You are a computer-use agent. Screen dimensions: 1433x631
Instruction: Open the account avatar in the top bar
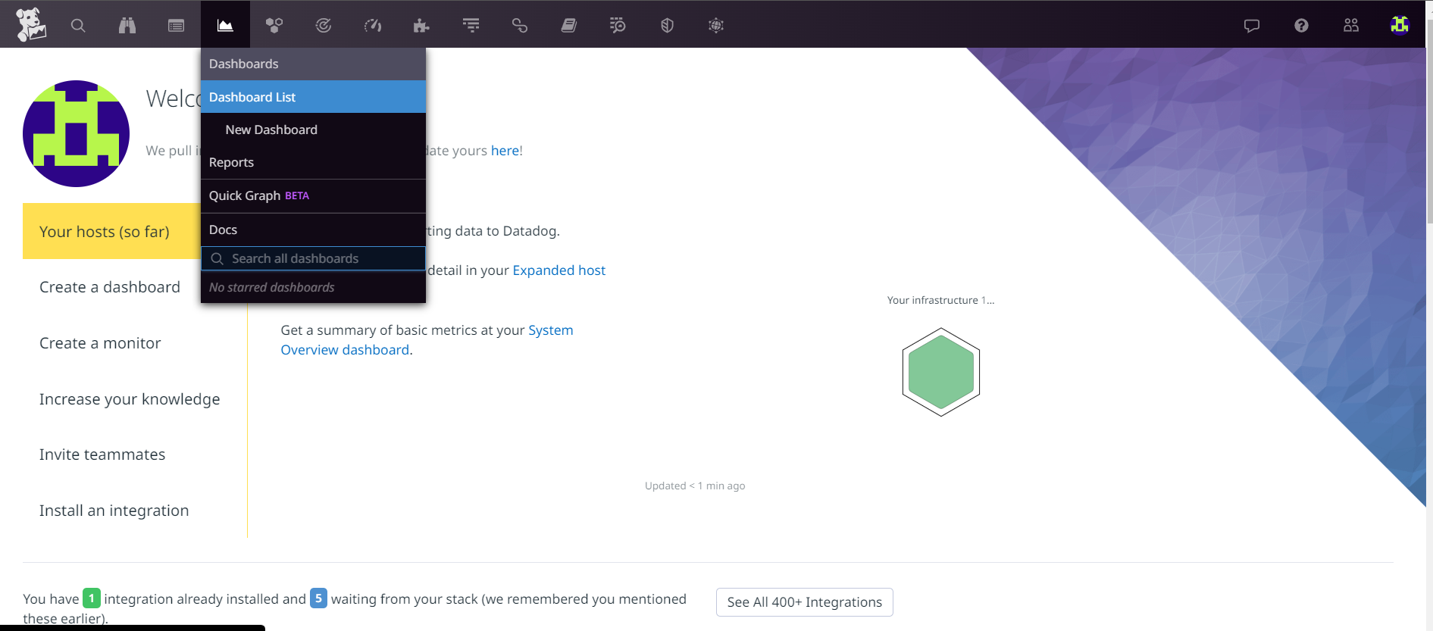point(1400,25)
